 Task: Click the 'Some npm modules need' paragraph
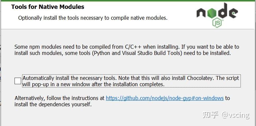pyautogui.click(x=127, y=50)
